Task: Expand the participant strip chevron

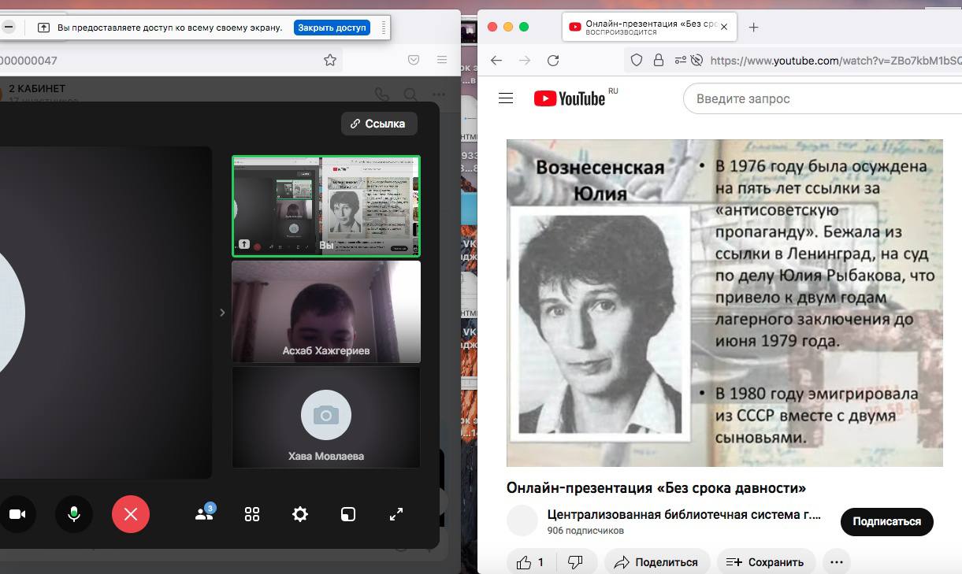Action: (x=222, y=313)
